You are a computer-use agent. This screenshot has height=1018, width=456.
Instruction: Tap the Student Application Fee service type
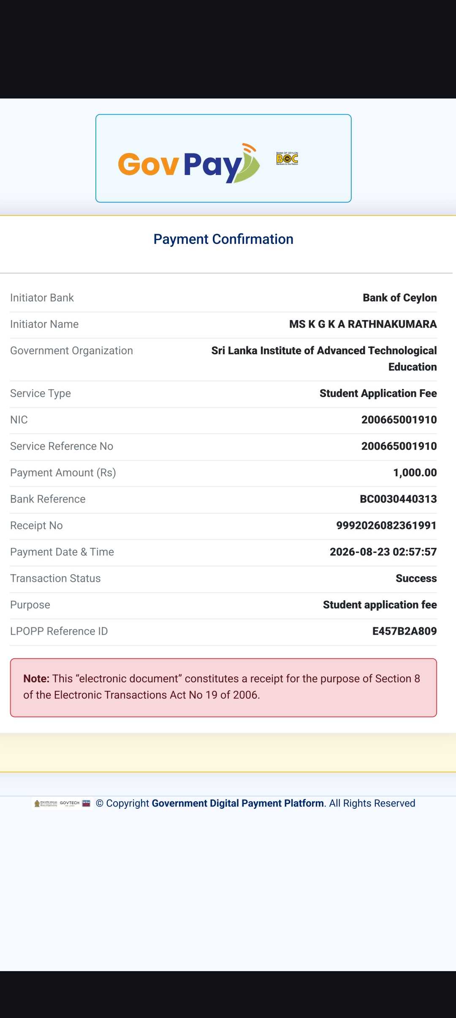pos(378,393)
